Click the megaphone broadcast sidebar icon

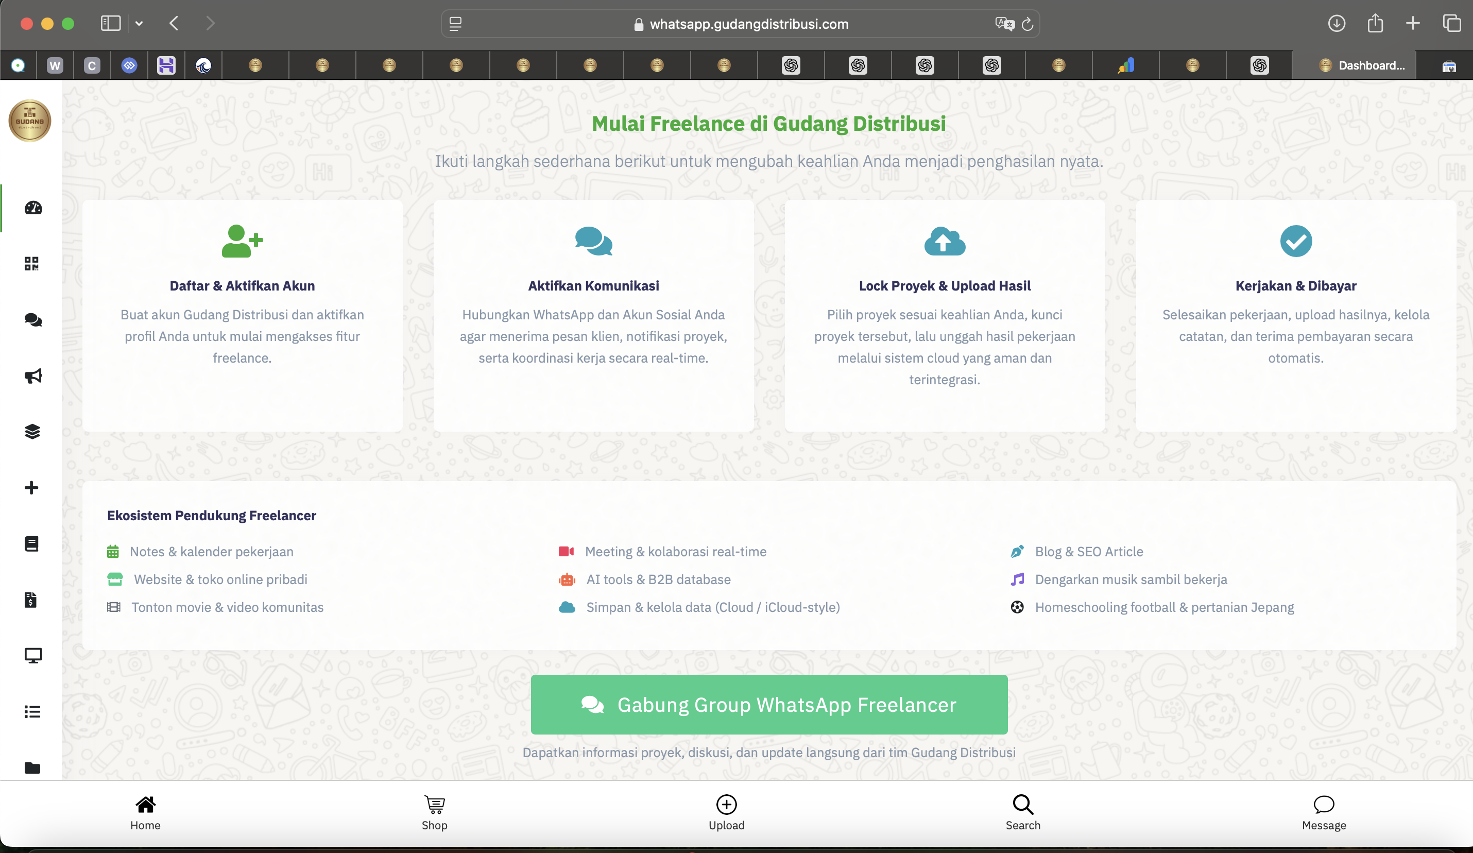(x=33, y=376)
